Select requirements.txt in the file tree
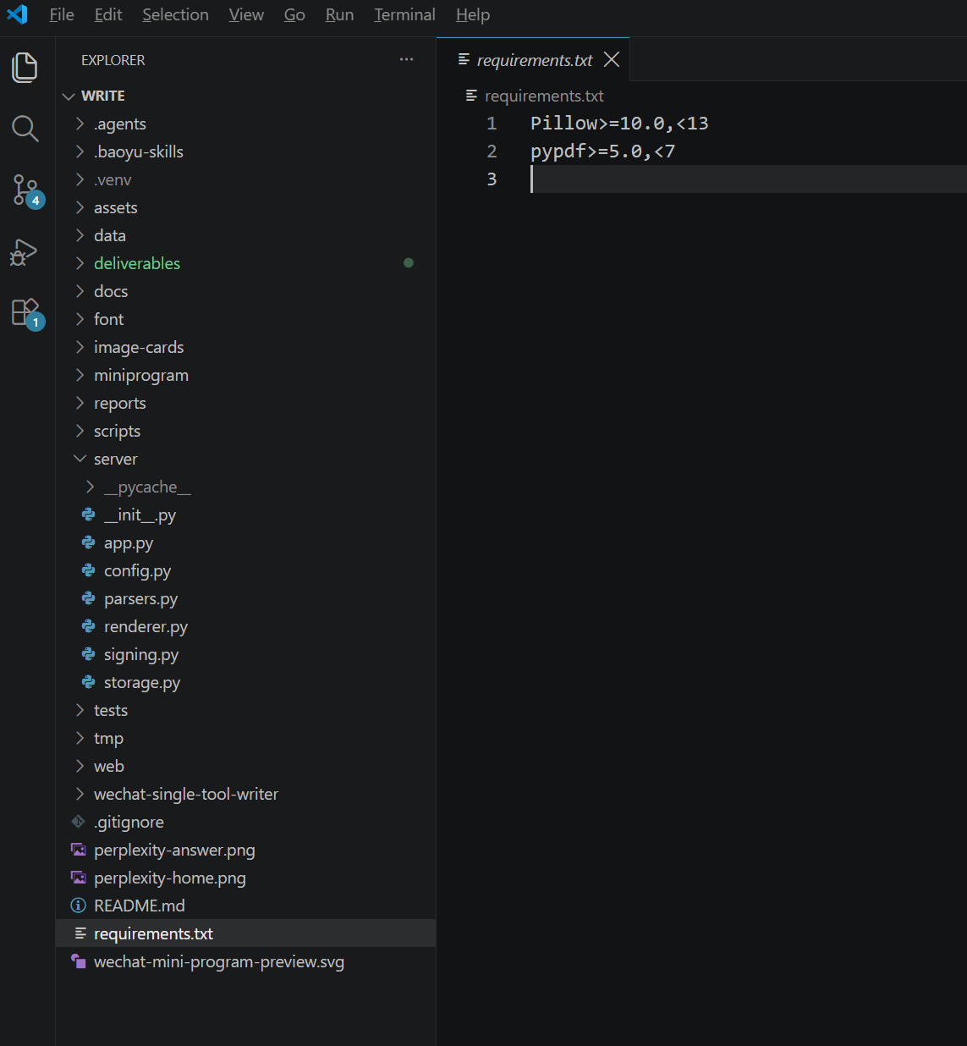Screen dimensions: 967x1046 (245, 933)
